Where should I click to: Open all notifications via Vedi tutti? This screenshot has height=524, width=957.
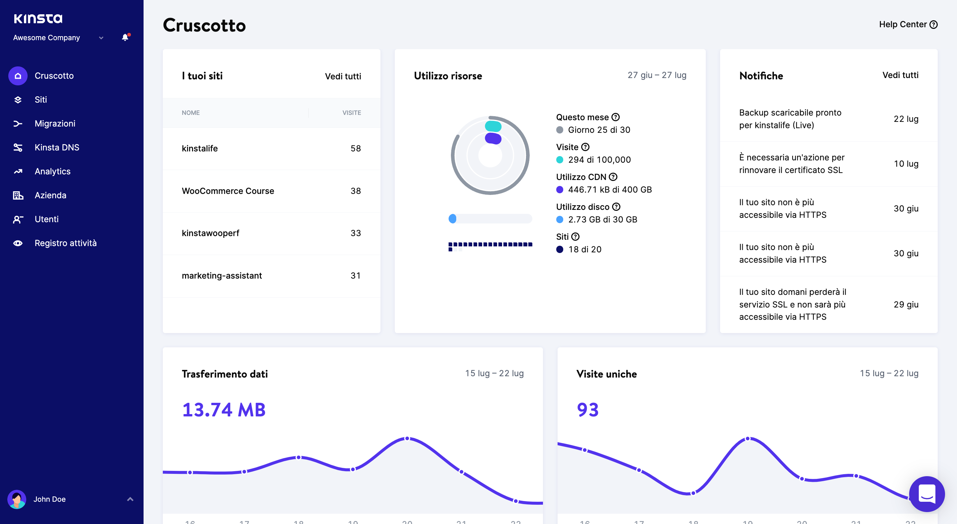click(x=900, y=75)
